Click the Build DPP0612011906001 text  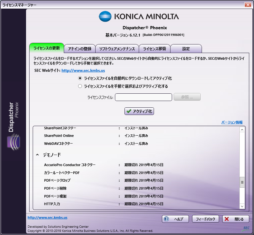coord(163,35)
